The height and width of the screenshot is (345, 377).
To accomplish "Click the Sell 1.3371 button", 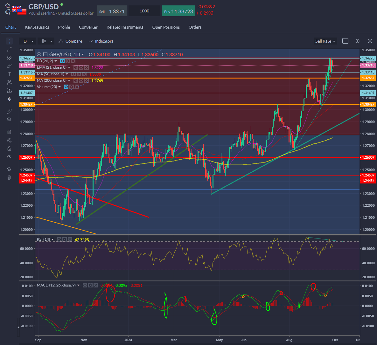I will coord(112,11).
